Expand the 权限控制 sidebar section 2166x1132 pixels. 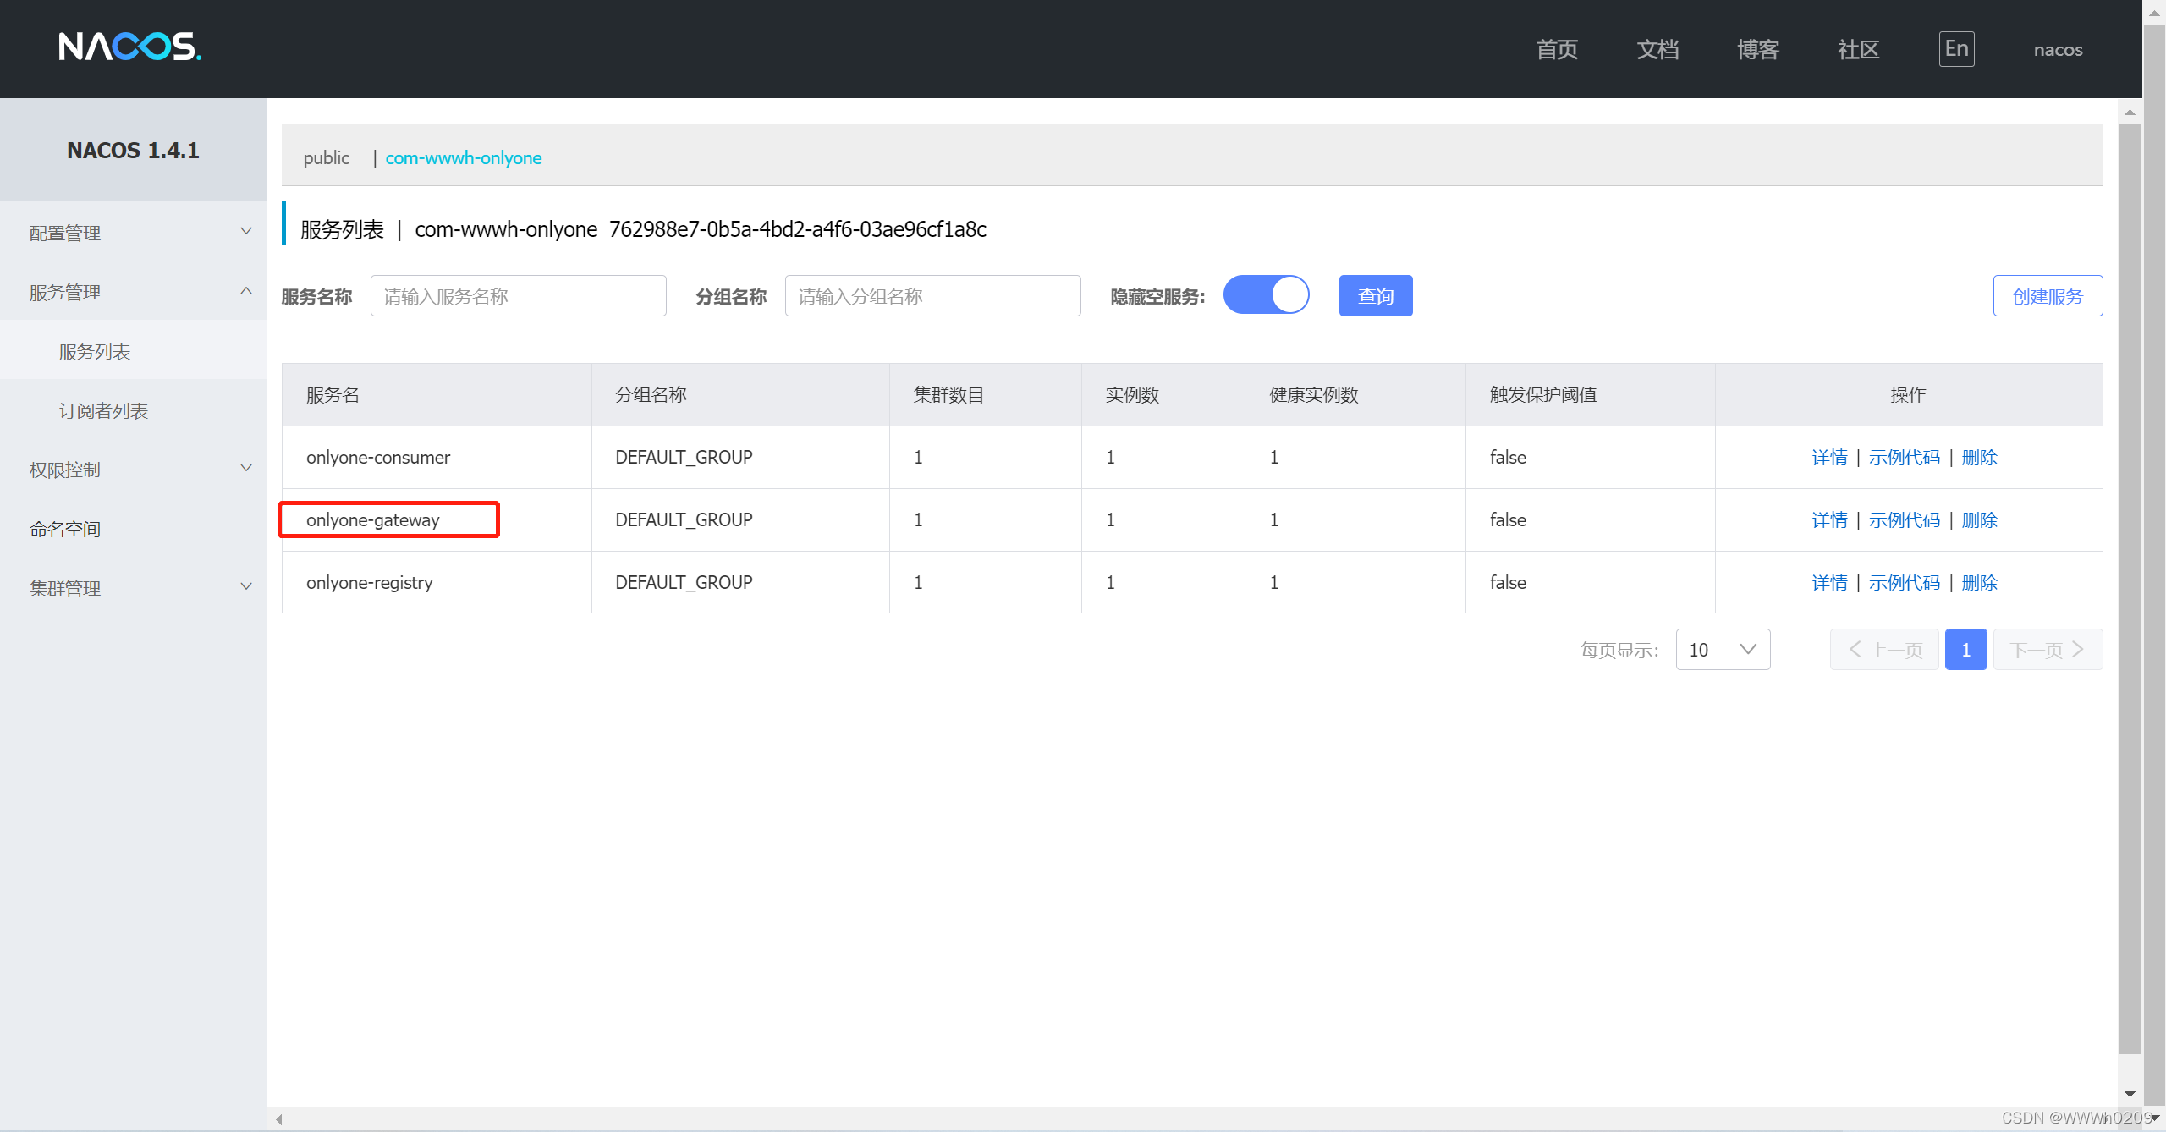pos(133,470)
